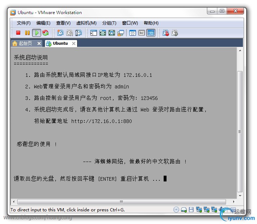Close the 起始页 tab
The height and width of the screenshot is (224, 257).
point(39,43)
